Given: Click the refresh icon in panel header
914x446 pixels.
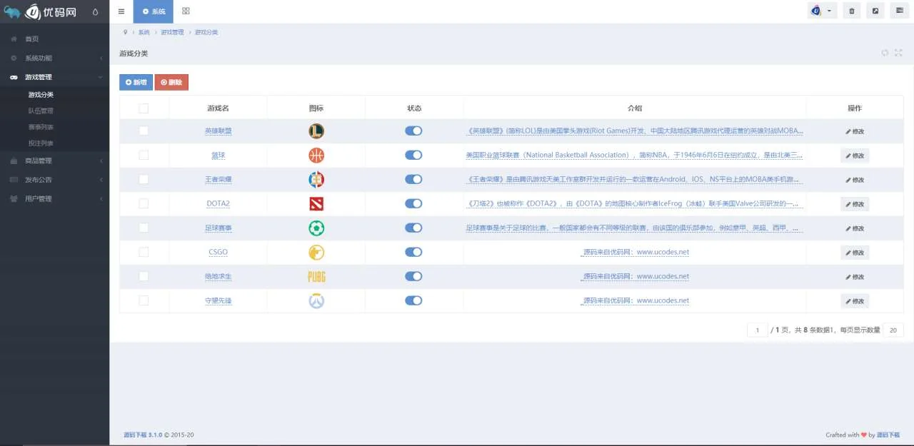Looking at the screenshot, I should (885, 53).
